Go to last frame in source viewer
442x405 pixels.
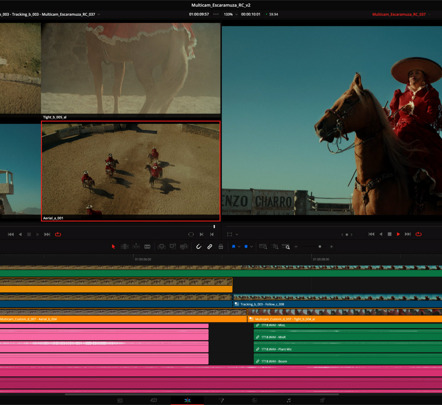pyautogui.click(x=47, y=234)
